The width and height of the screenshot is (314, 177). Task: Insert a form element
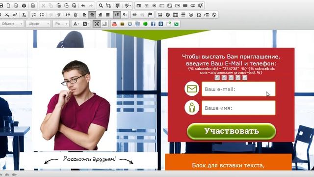pos(138,5)
